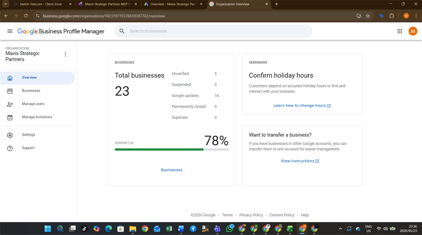Click the green verified progress bar
This screenshot has height=235, width=422.
pos(159,149)
